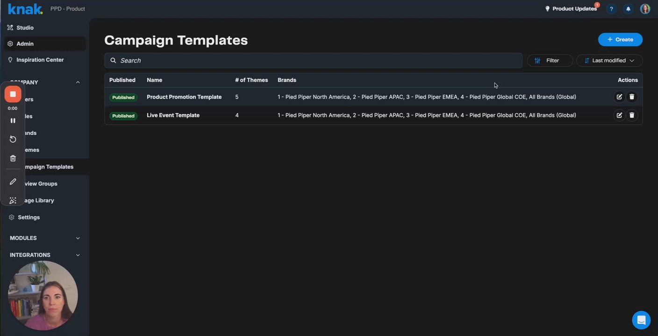Expand the Modules section

78,238
